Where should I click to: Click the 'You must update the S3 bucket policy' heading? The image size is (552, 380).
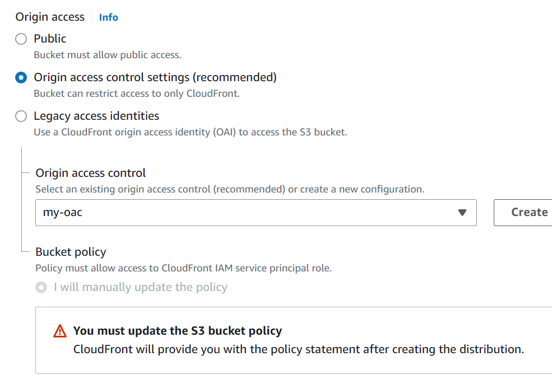click(x=178, y=331)
